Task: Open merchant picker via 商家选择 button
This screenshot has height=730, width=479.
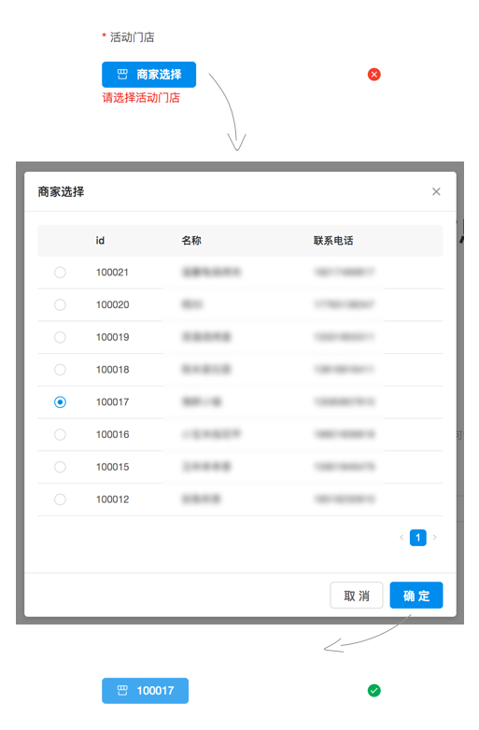Action: tap(149, 75)
